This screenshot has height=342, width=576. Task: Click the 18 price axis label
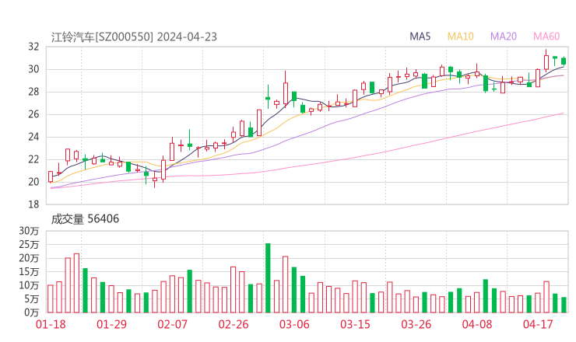click(x=33, y=204)
